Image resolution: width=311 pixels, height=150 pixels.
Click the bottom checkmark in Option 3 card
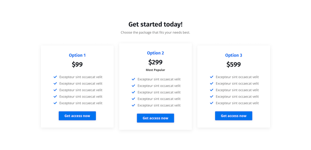212,103
